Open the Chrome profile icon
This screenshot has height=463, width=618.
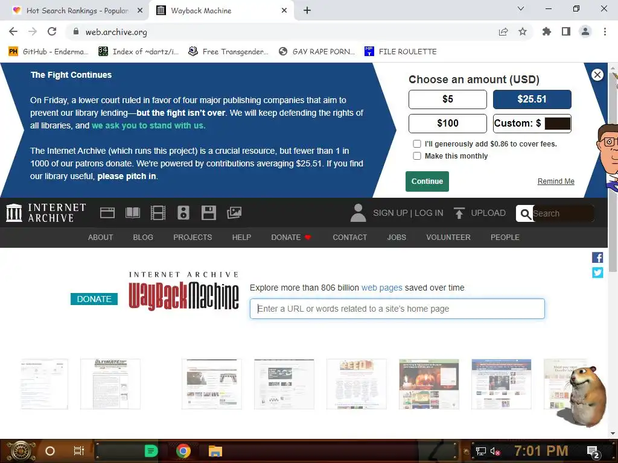[585, 31]
